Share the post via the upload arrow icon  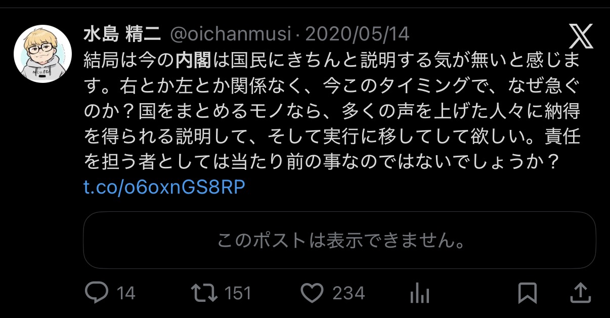581,292
